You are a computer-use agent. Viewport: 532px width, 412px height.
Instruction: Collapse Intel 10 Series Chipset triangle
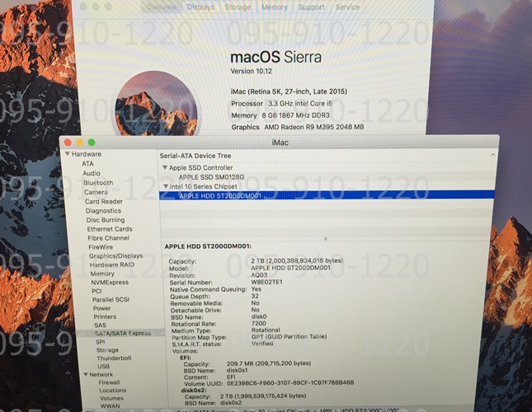166,186
